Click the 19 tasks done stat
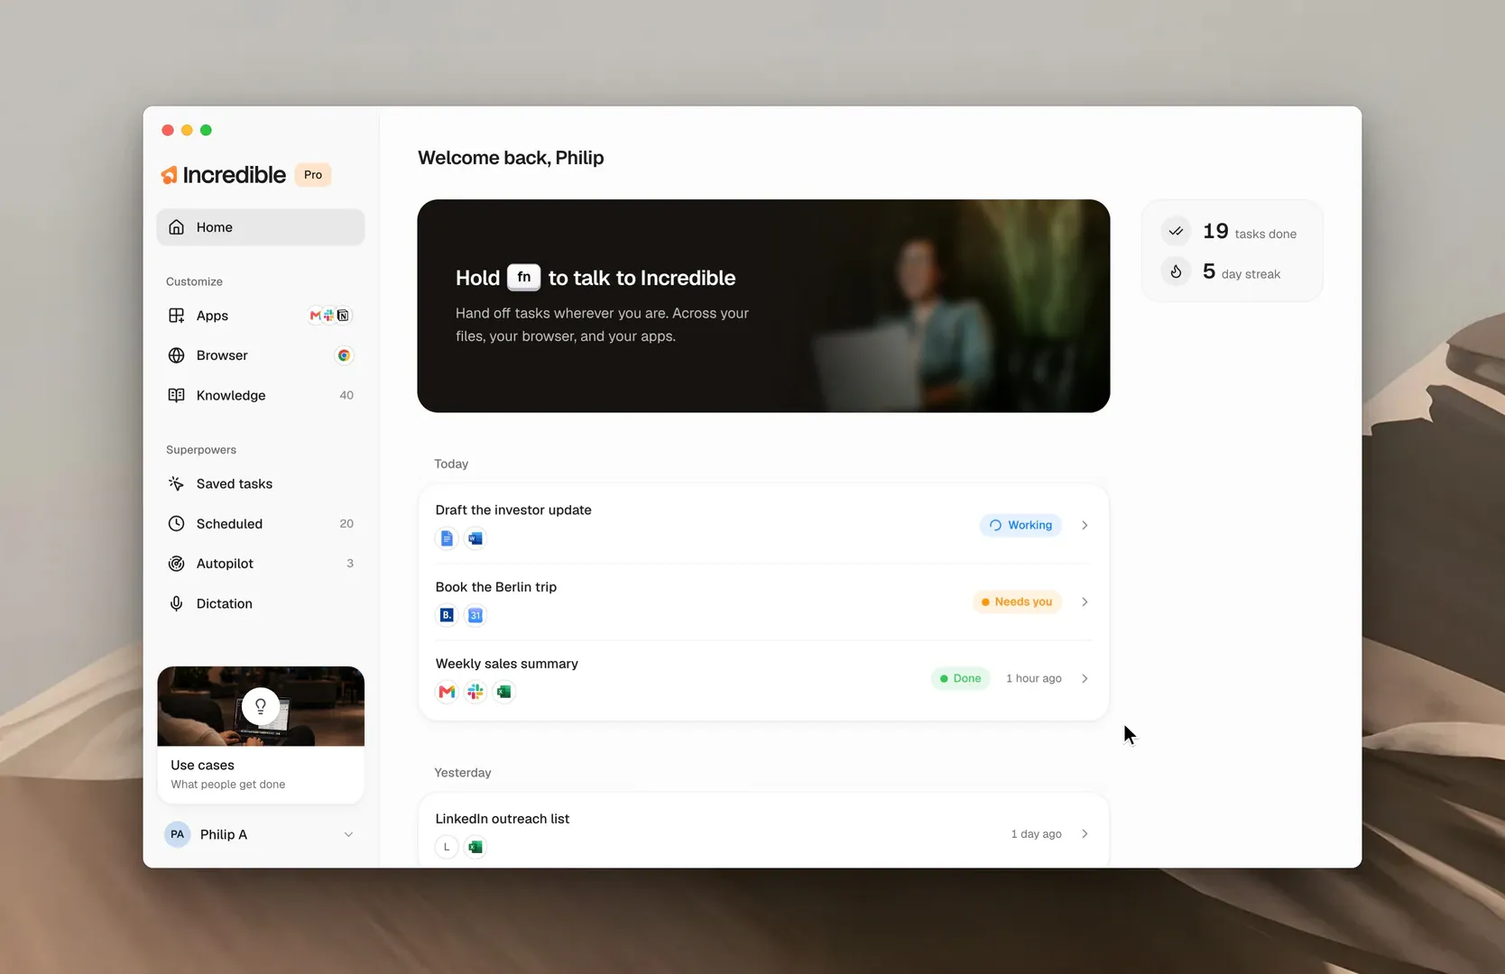 pyautogui.click(x=1250, y=232)
